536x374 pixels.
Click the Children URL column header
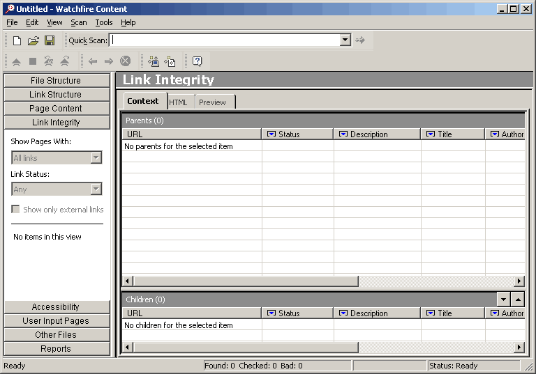tap(192, 313)
